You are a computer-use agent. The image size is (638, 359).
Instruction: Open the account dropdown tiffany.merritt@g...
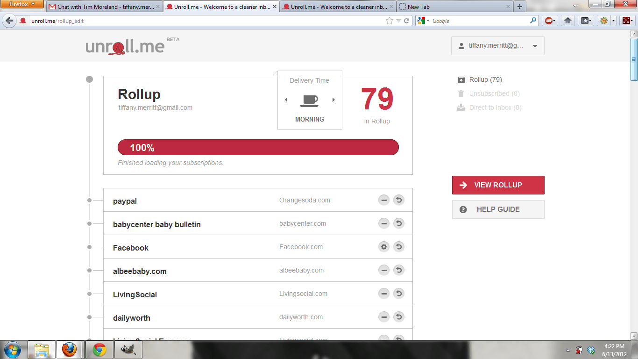(x=498, y=46)
